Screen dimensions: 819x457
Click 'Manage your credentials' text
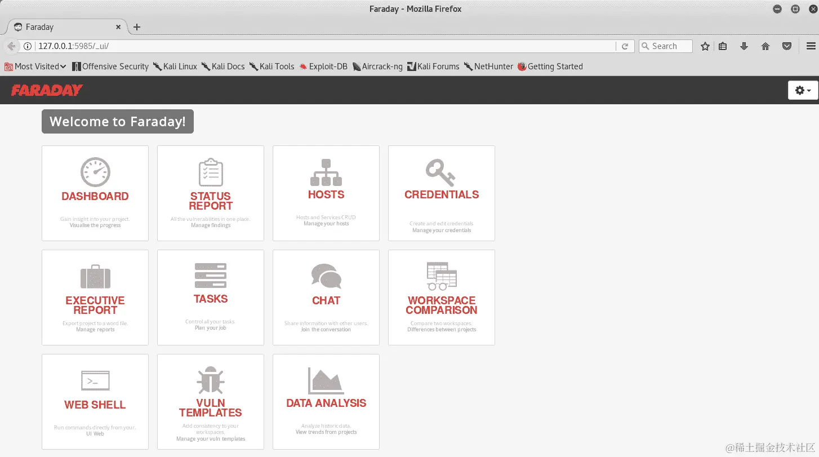coord(442,230)
